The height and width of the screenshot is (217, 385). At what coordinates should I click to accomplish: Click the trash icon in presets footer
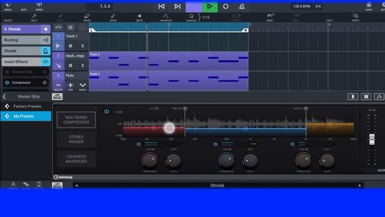(38, 184)
